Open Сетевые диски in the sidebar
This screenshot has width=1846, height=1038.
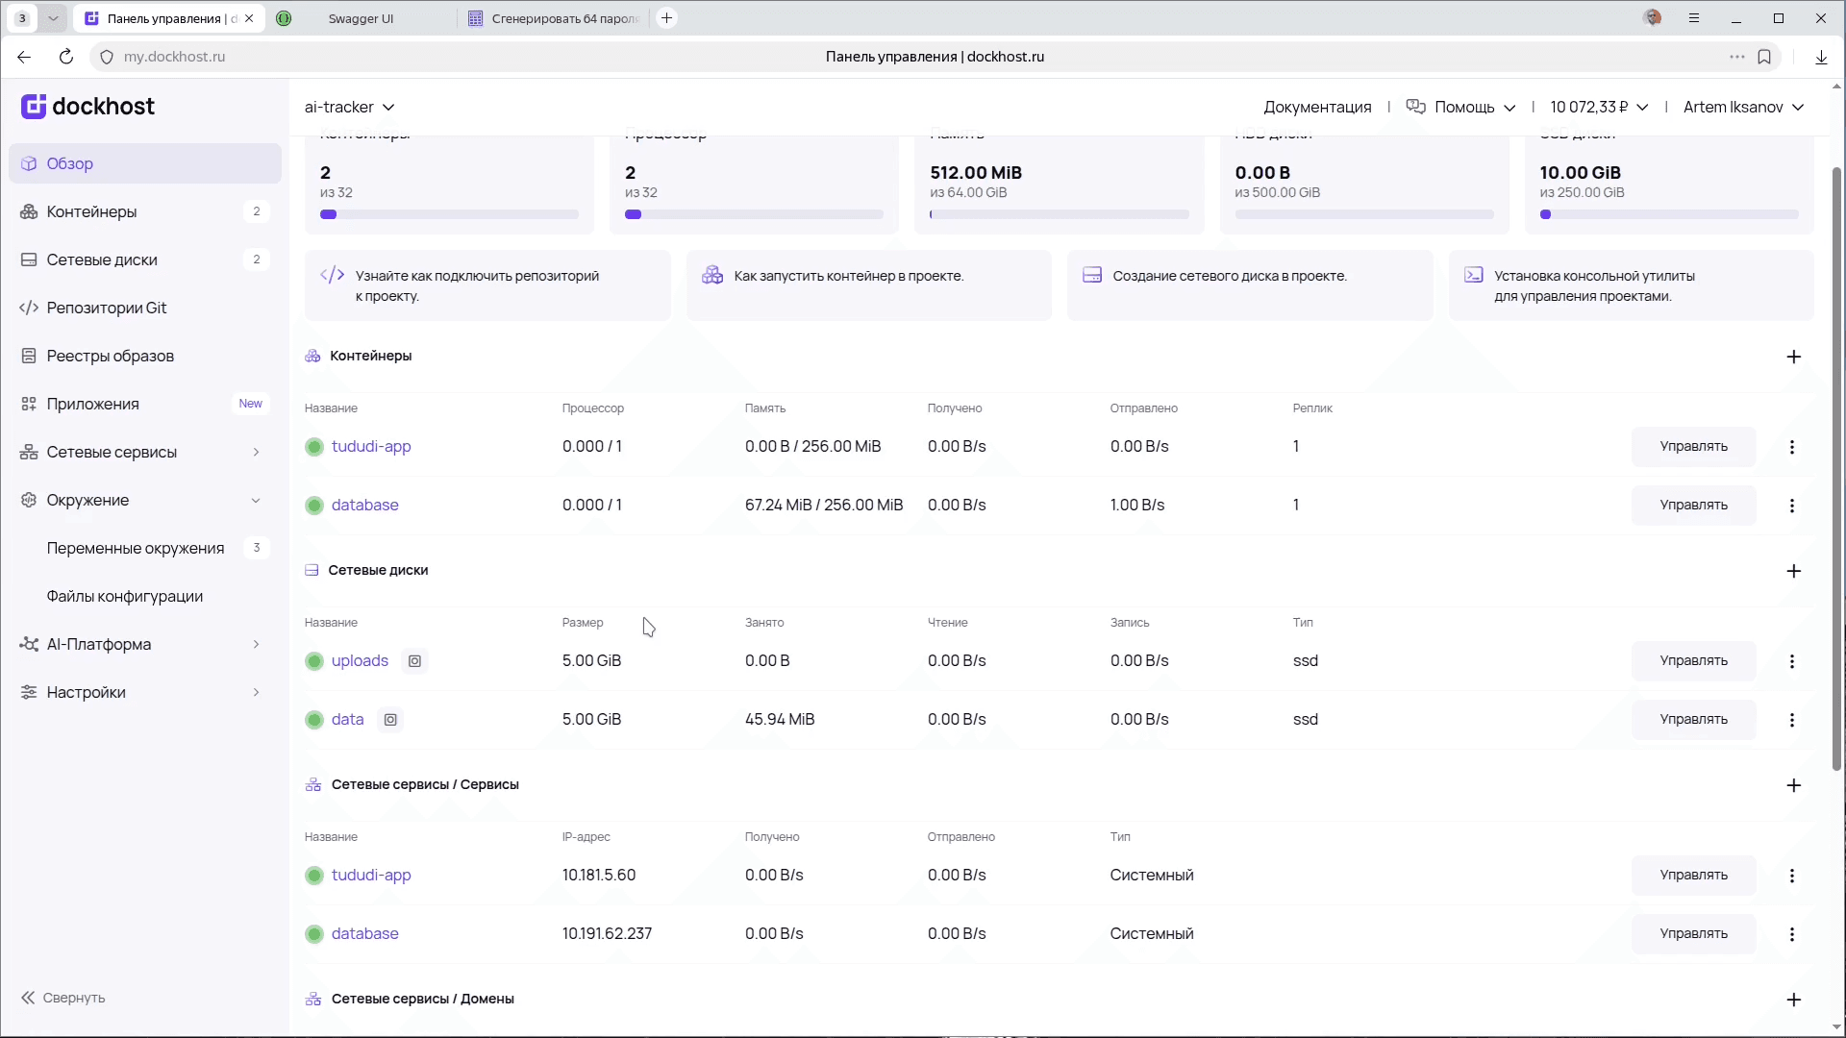[145, 259]
